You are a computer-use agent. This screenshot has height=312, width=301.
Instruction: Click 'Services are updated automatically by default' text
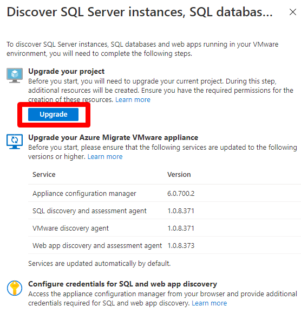[x=100, y=264]
